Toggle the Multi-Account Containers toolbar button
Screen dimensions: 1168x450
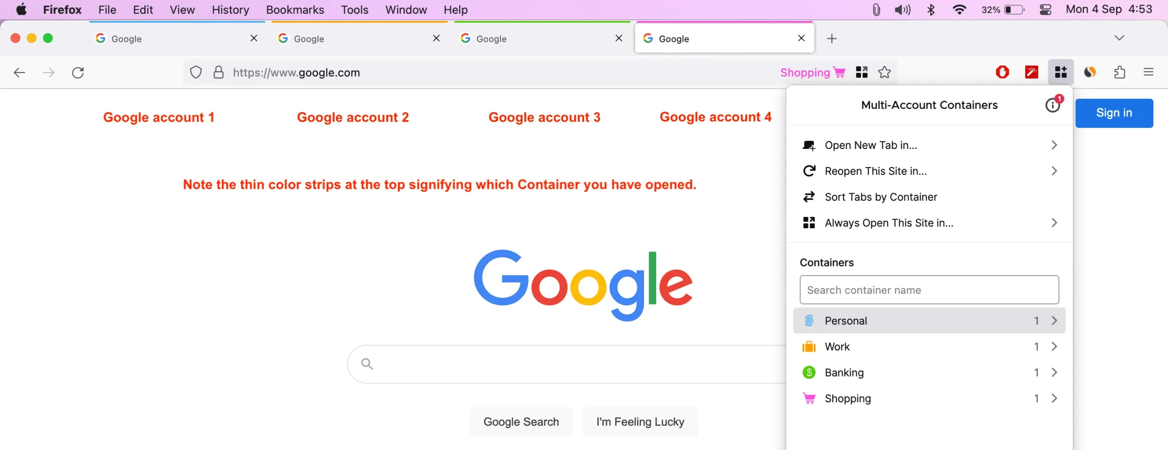point(1061,72)
